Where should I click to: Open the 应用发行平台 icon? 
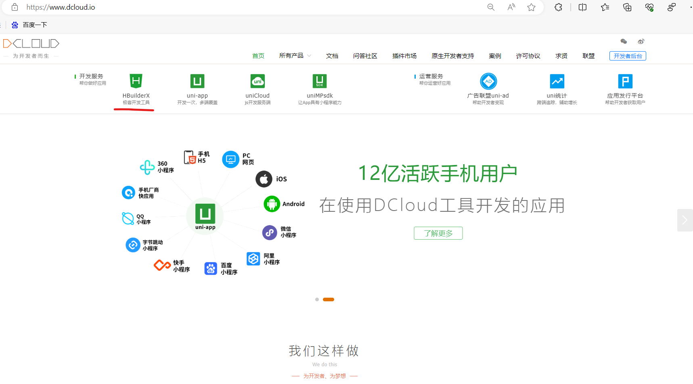(x=625, y=81)
